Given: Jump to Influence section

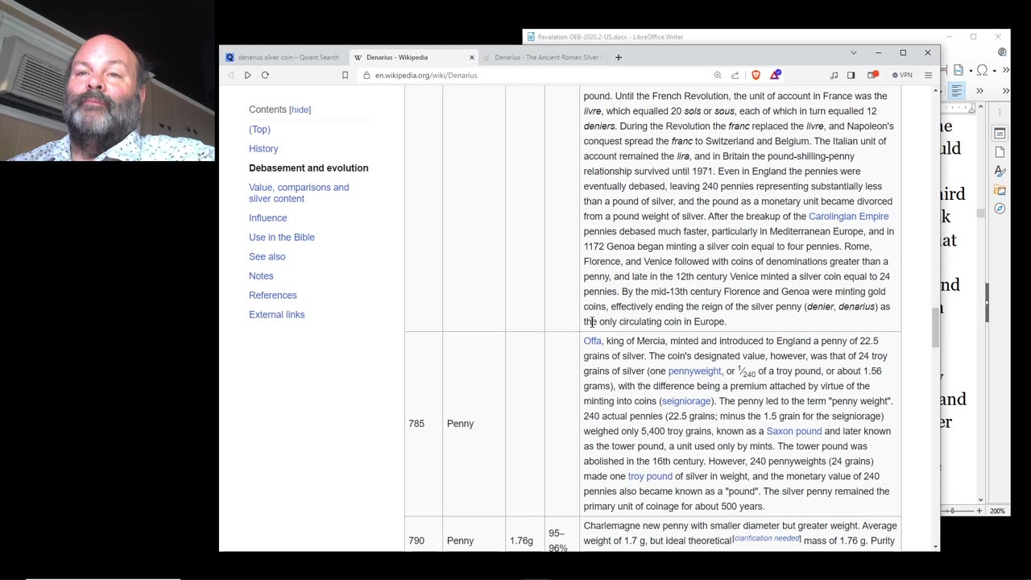Looking at the screenshot, I should click(x=267, y=217).
